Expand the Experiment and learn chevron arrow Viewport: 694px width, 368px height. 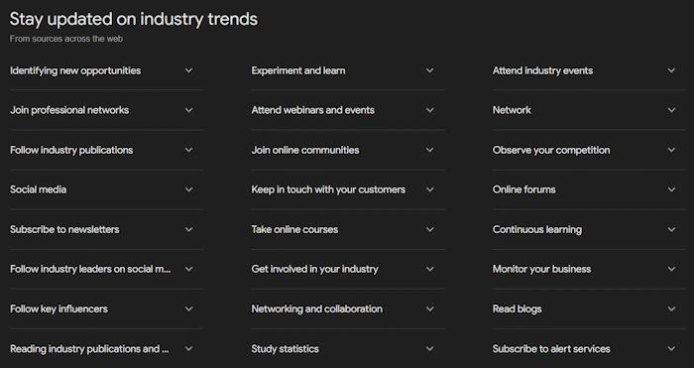coord(429,70)
